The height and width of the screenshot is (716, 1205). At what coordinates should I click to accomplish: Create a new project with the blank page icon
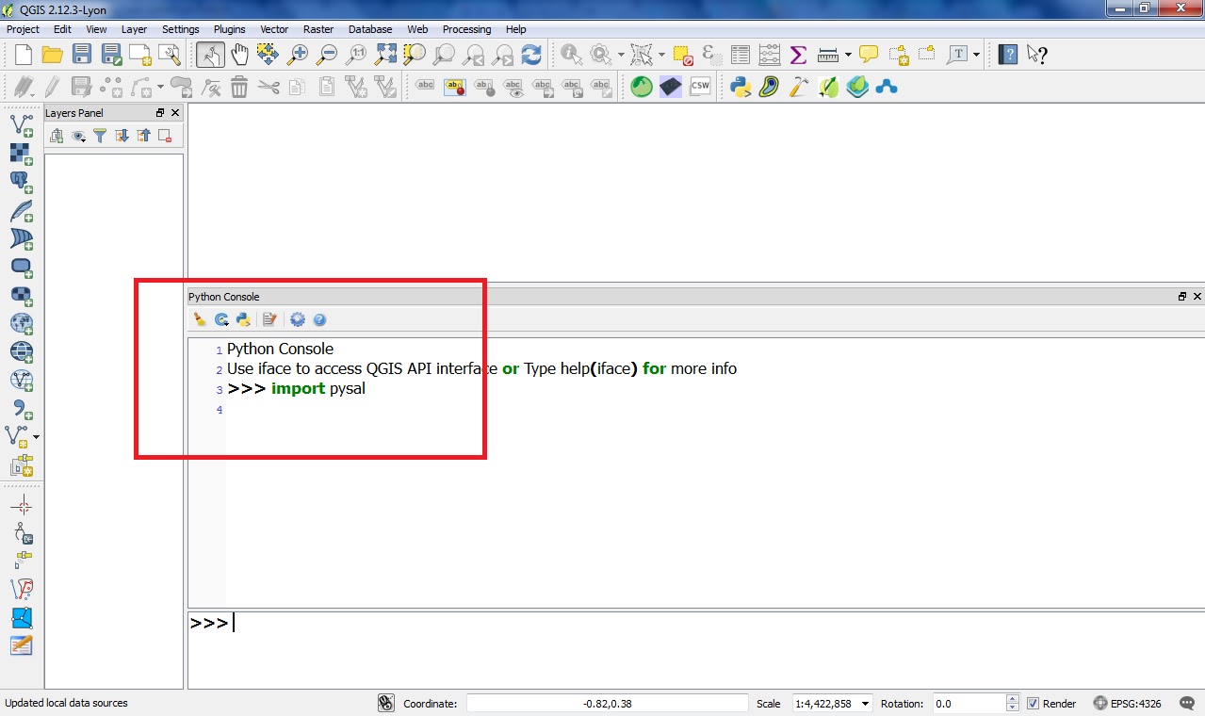coord(23,55)
